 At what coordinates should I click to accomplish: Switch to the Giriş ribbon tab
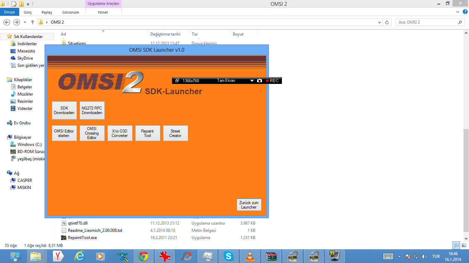pyautogui.click(x=28, y=12)
